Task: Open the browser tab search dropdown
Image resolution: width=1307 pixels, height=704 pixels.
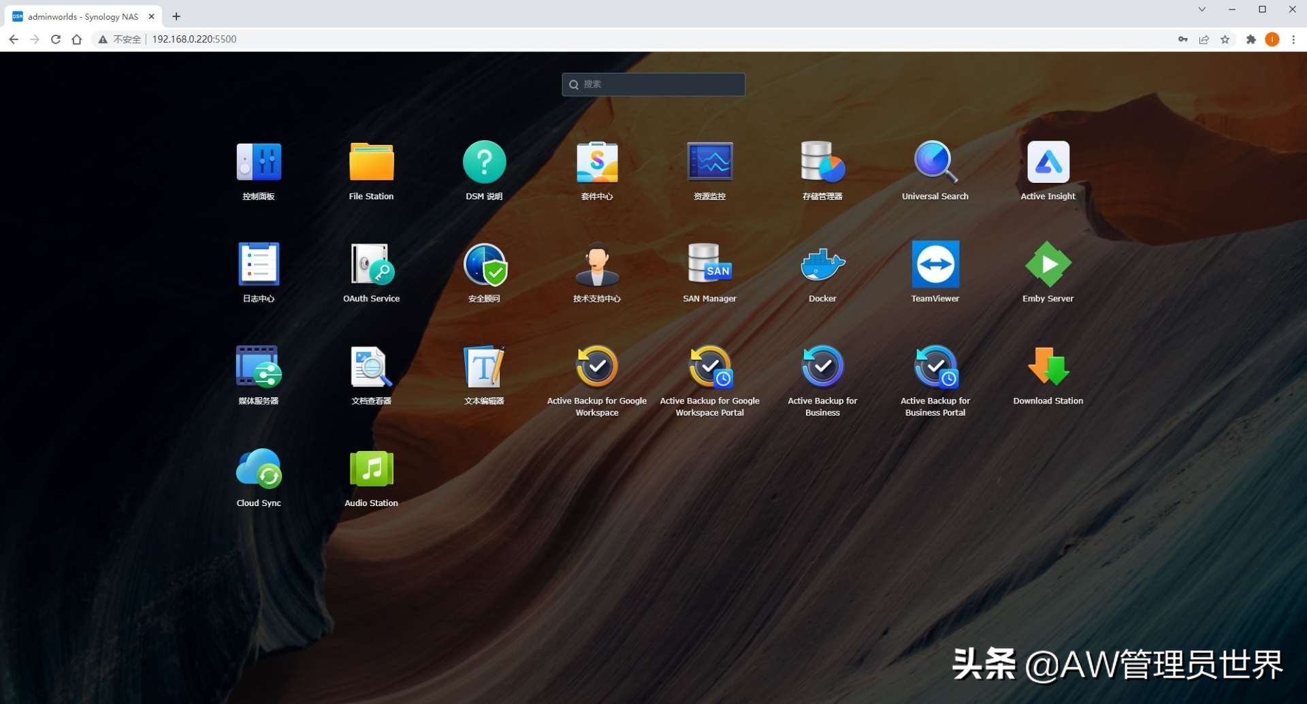Action: (1202, 10)
